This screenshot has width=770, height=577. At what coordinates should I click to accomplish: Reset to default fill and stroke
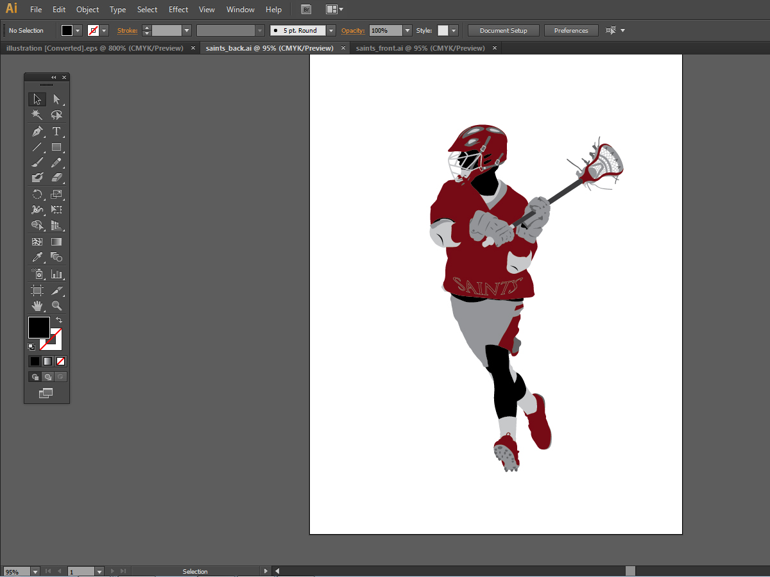coord(31,347)
